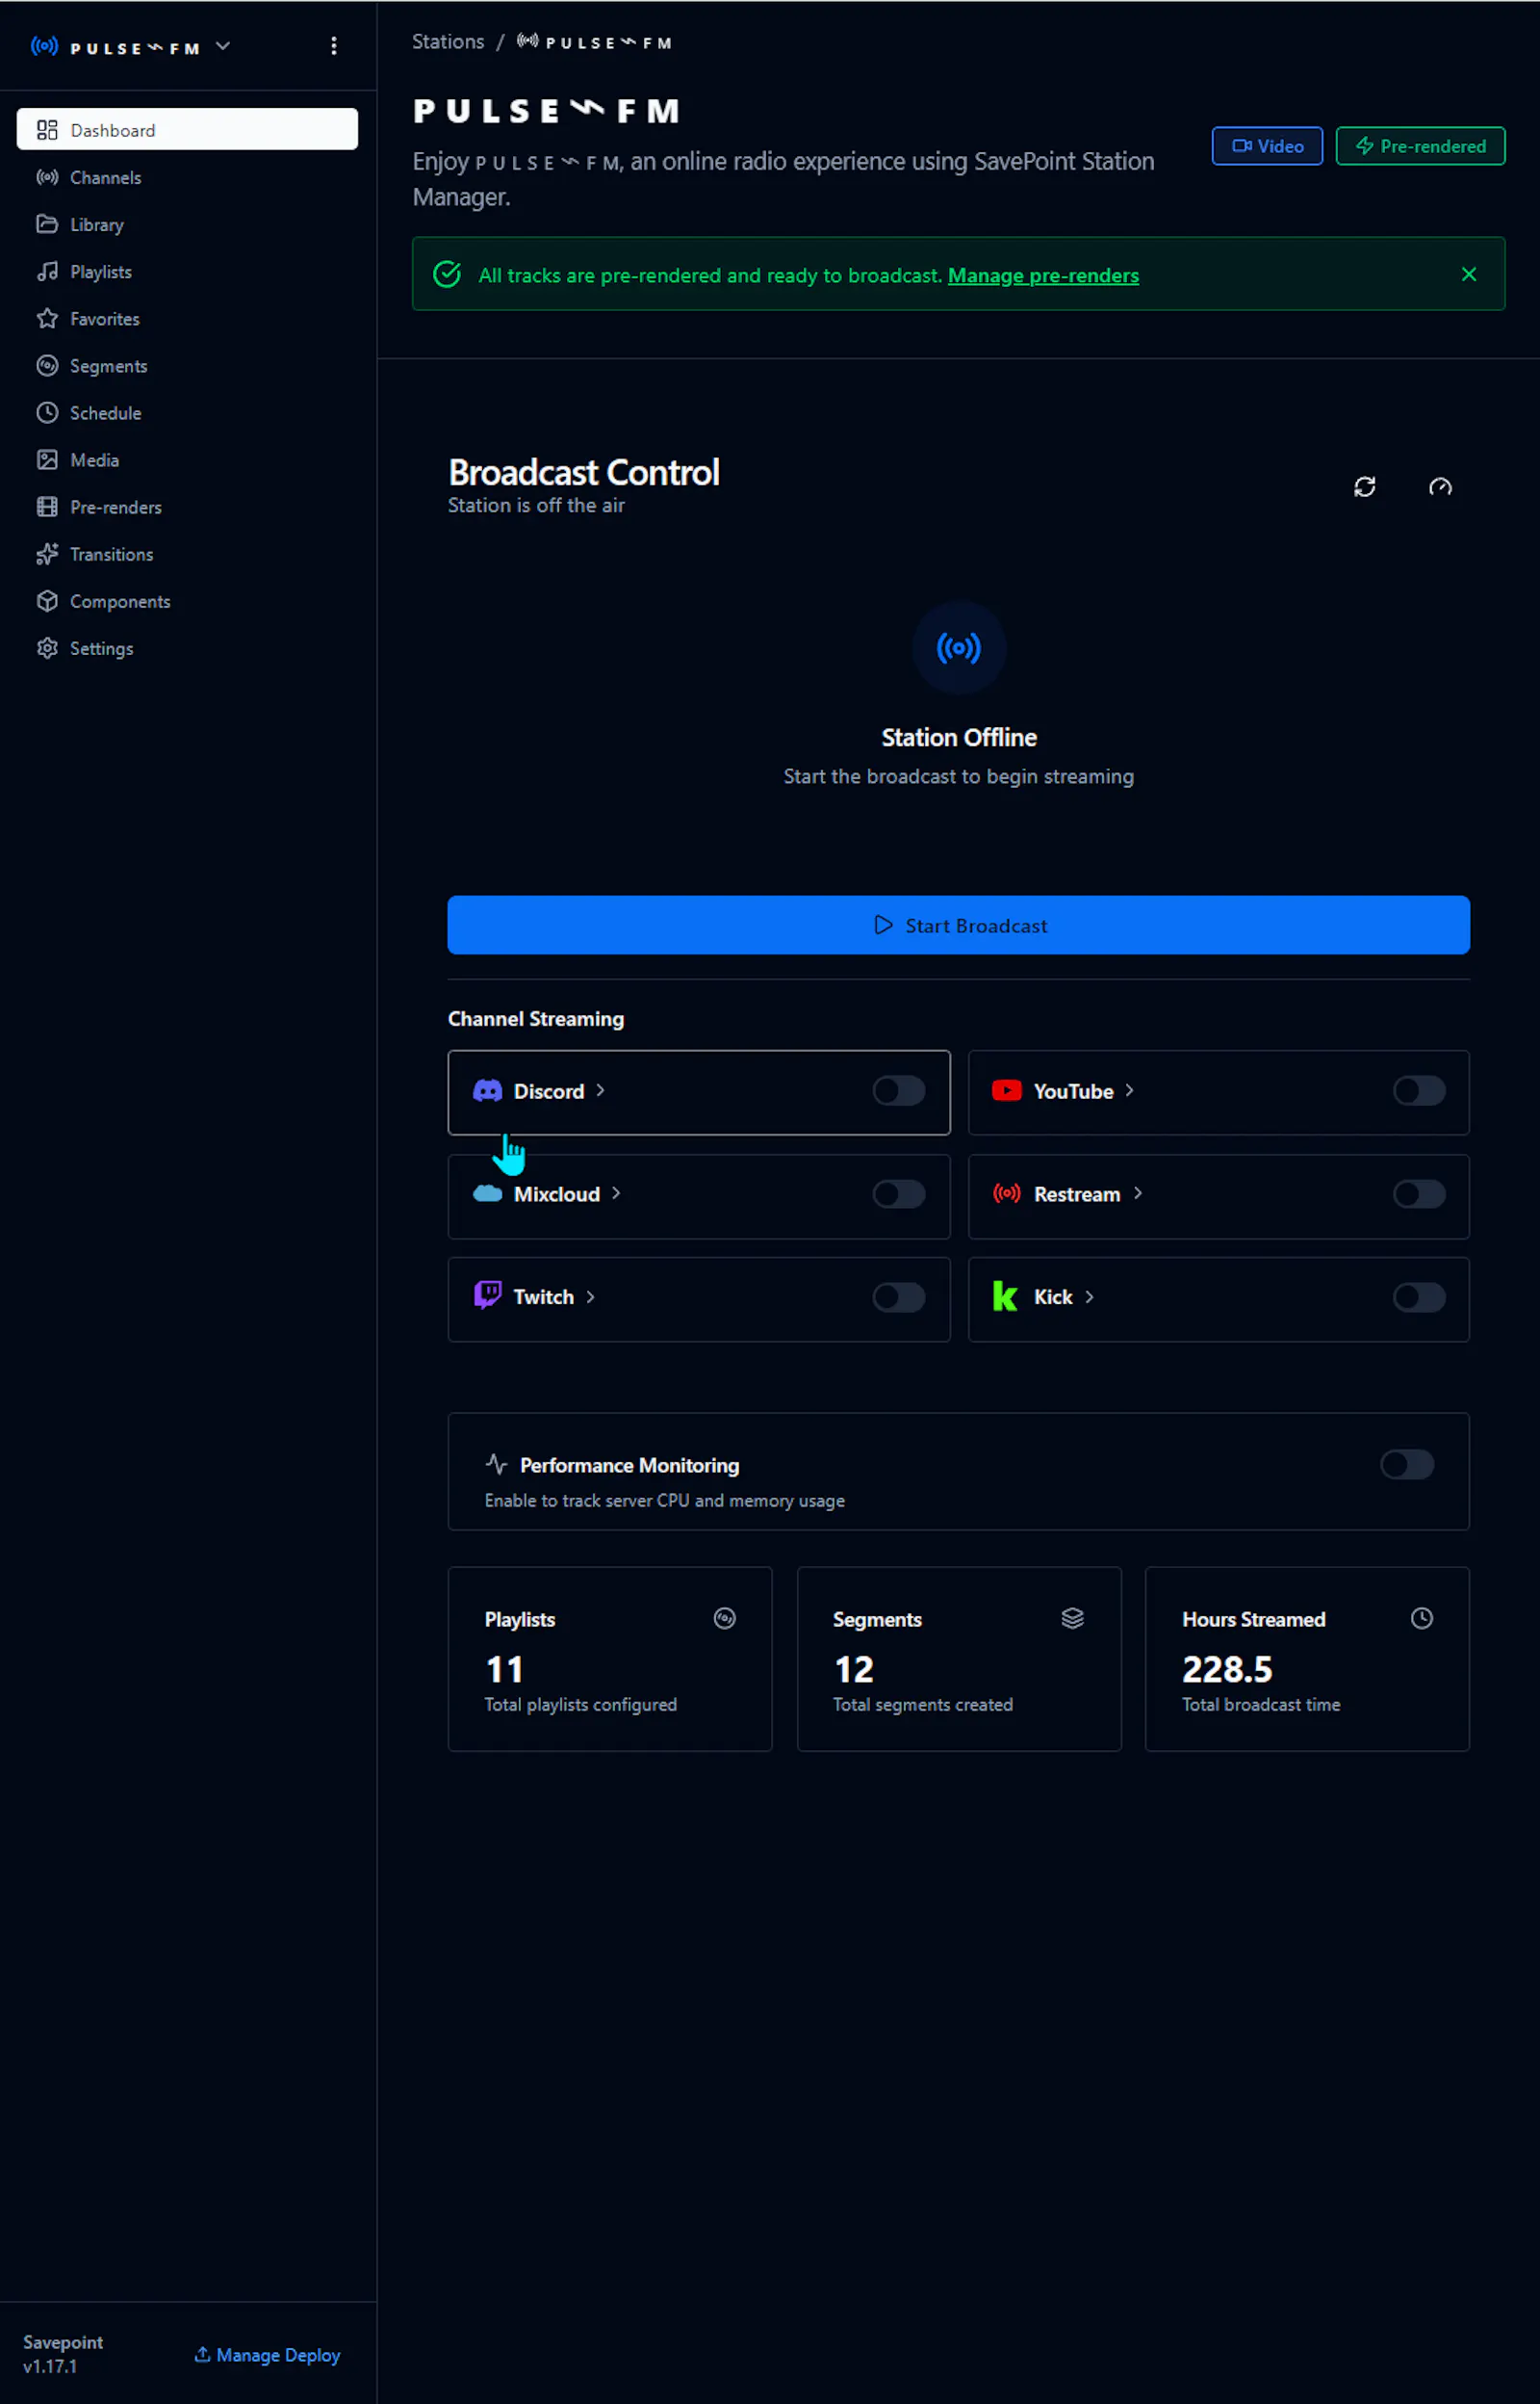Viewport: 1540px width, 2404px height.
Task: Click the sidebar PULSE FM radio logo
Action: [44, 46]
